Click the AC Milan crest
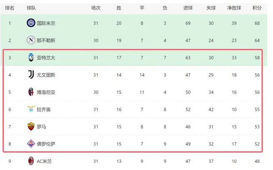Screen dimensions: 273x170 [x=31, y=161]
